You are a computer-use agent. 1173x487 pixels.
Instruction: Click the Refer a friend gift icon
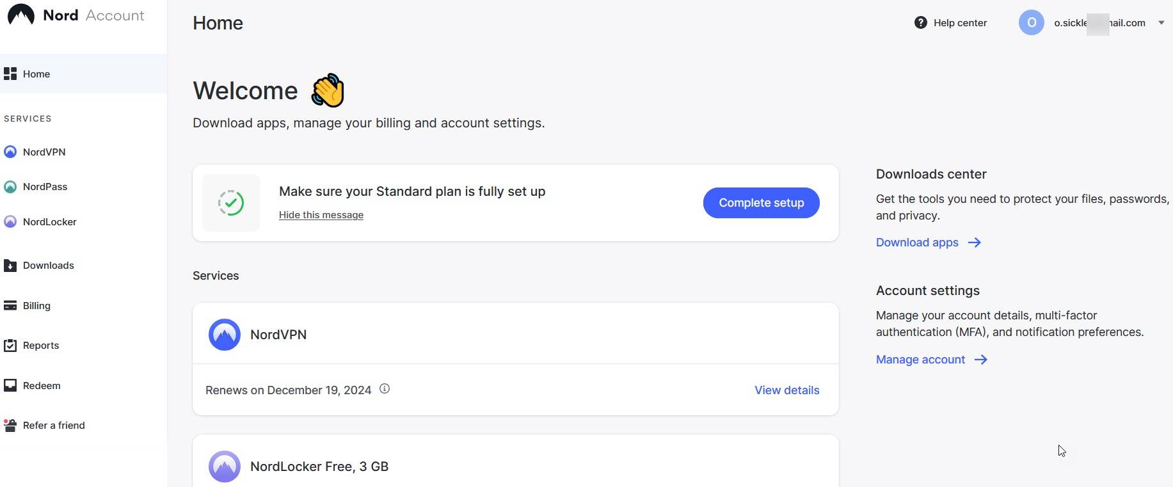10,426
